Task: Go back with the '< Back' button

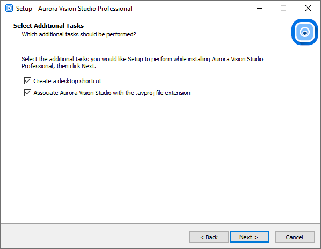Action: click(209, 237)
